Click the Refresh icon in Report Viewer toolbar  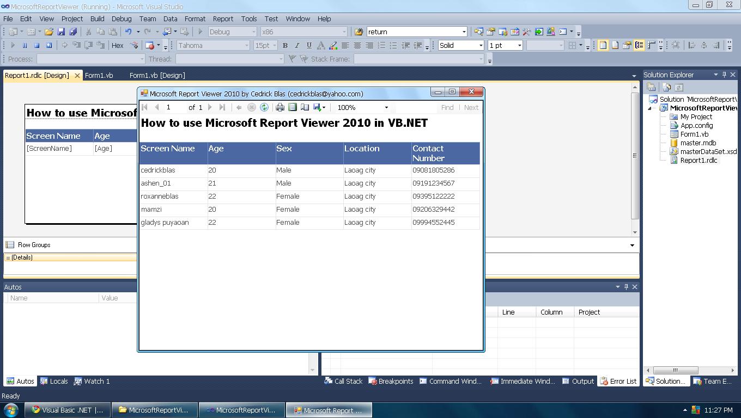coord(264,107)
